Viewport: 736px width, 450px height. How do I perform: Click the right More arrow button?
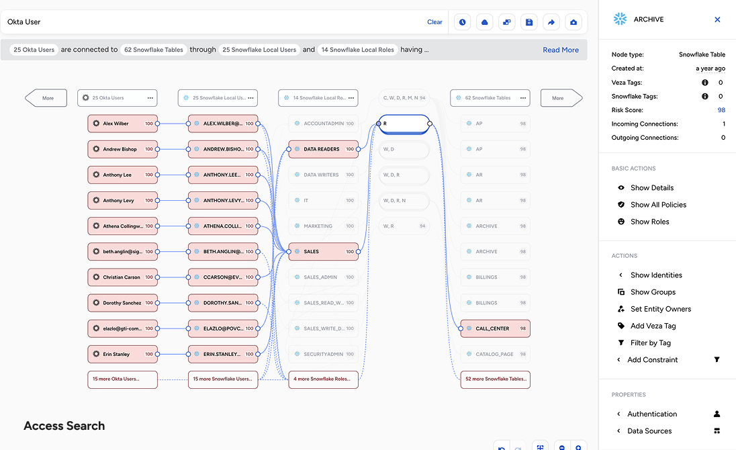click(561, 98)
